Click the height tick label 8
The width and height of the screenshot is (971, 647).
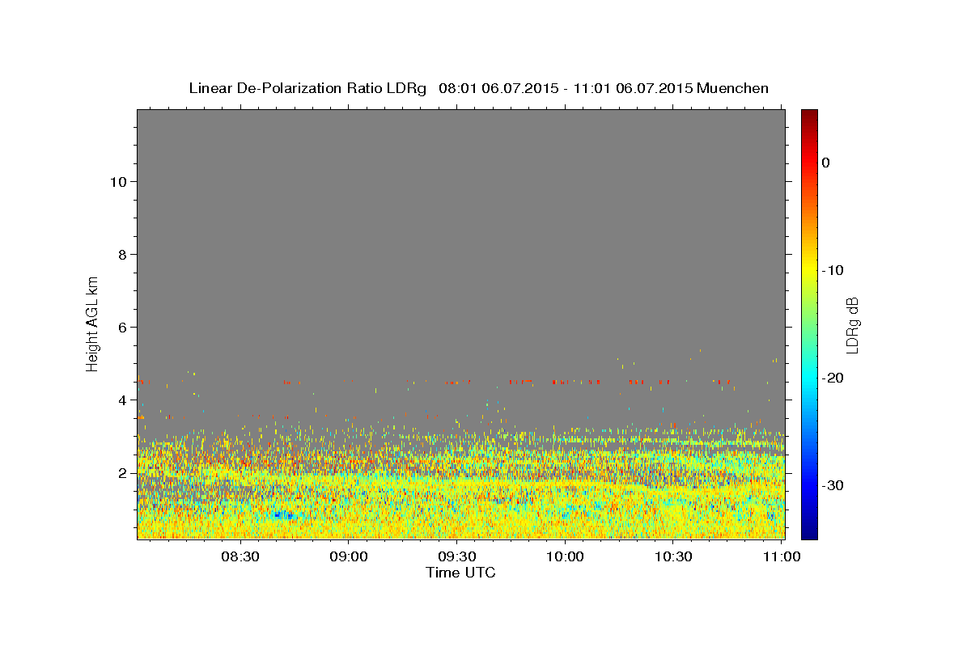tap(123, 254)
